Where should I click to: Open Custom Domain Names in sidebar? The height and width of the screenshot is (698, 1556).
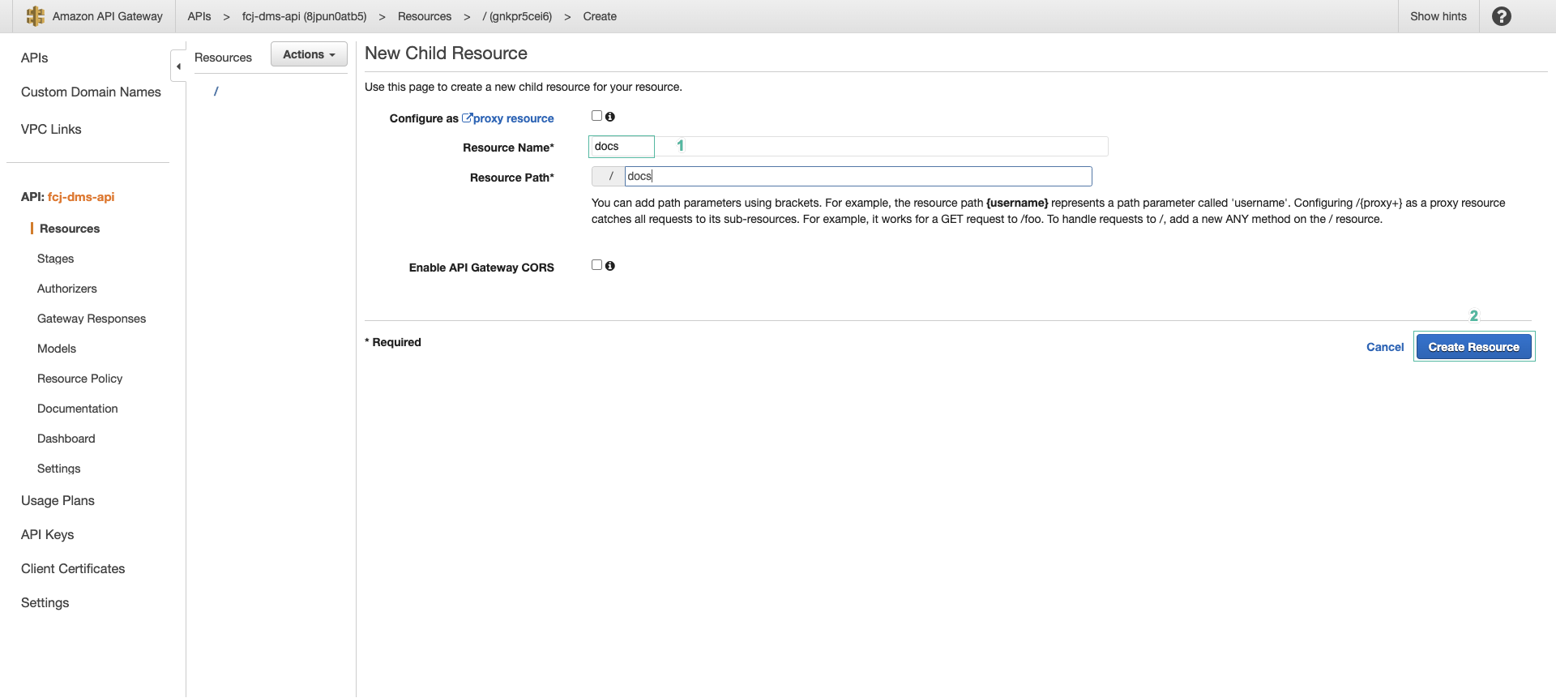click(x=91, y=92)
